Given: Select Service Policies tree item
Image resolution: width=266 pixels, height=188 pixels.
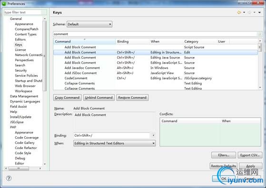Looking at the screenshot, I should [26, 75].
